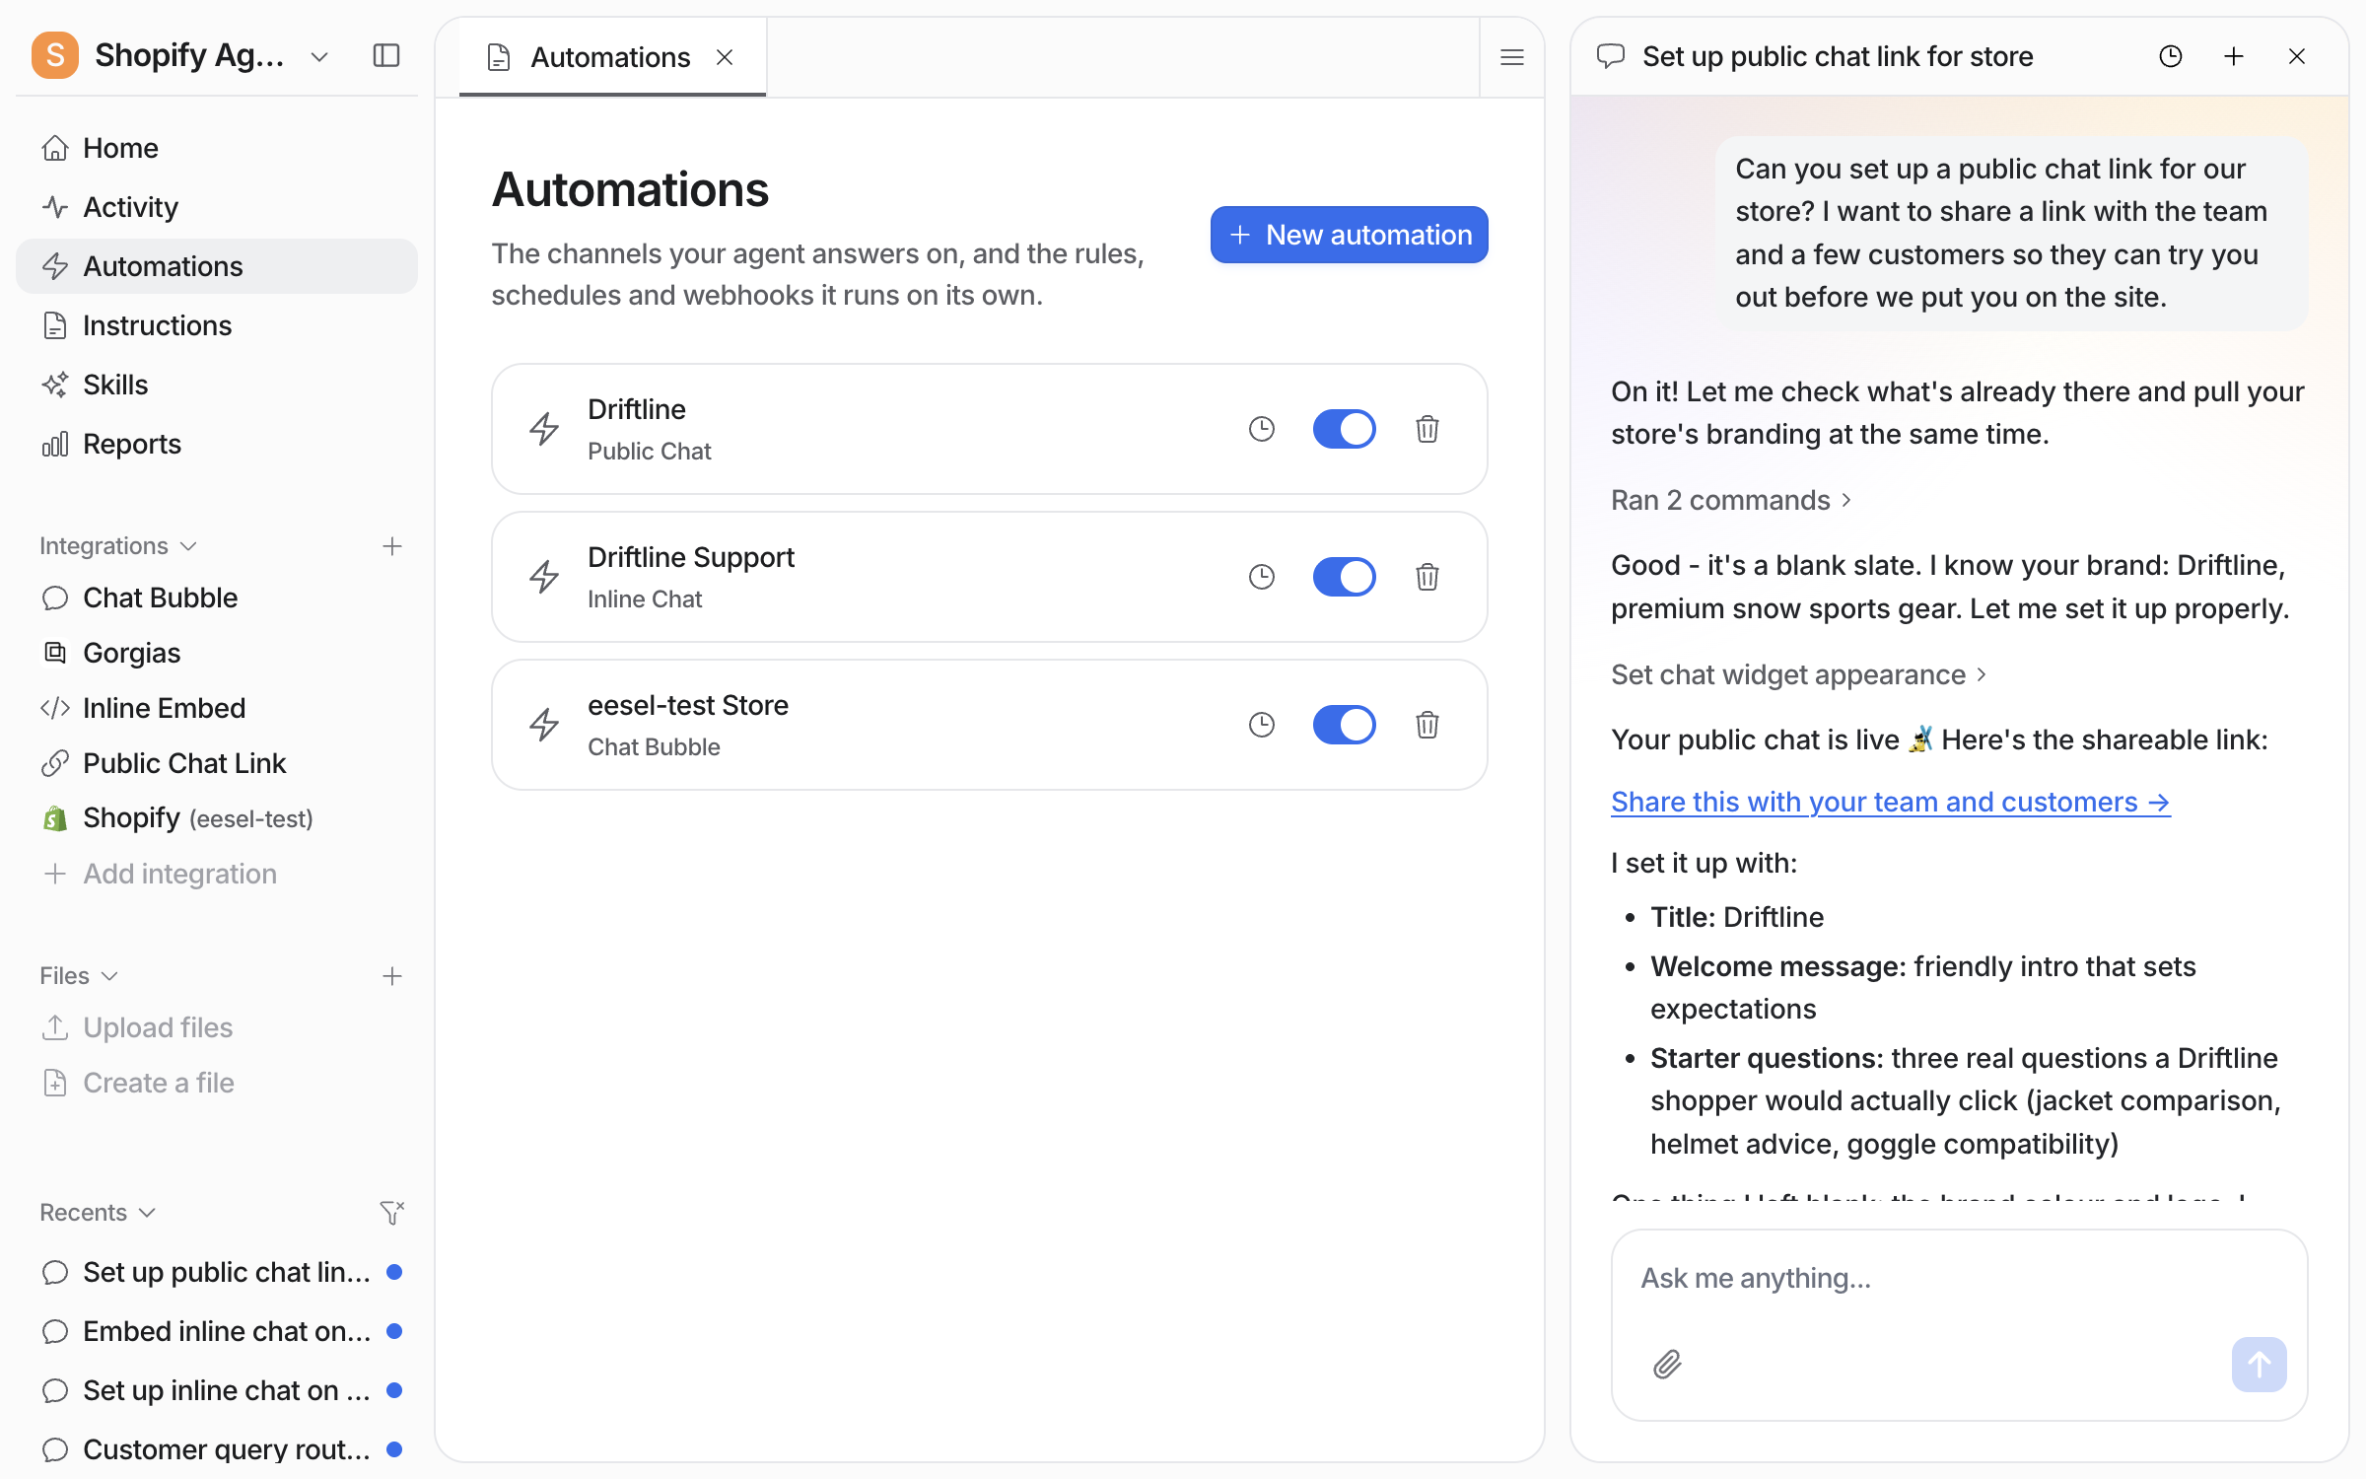This screenshot has height=1479, width=2366.
Task: Open the Instructions page
Action: click(x=217, y=325)
